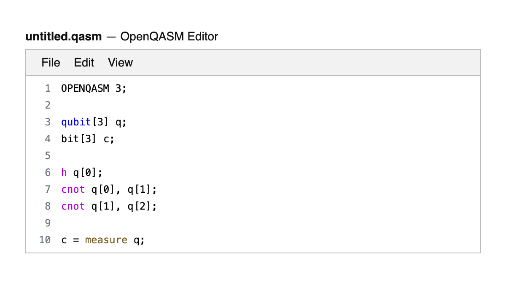506x282 pixels.
Task: Click the cnot keyword on line 8
Action: pyautogui.click(x=73, y=206)
